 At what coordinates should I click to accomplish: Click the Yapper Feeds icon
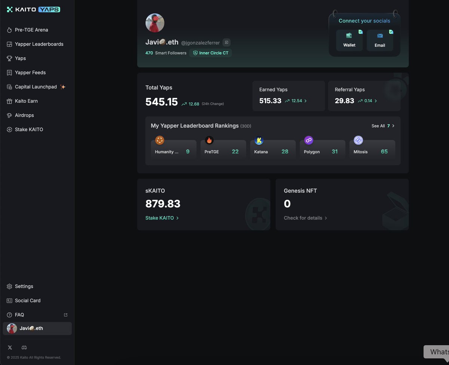(x=9, y=72)
